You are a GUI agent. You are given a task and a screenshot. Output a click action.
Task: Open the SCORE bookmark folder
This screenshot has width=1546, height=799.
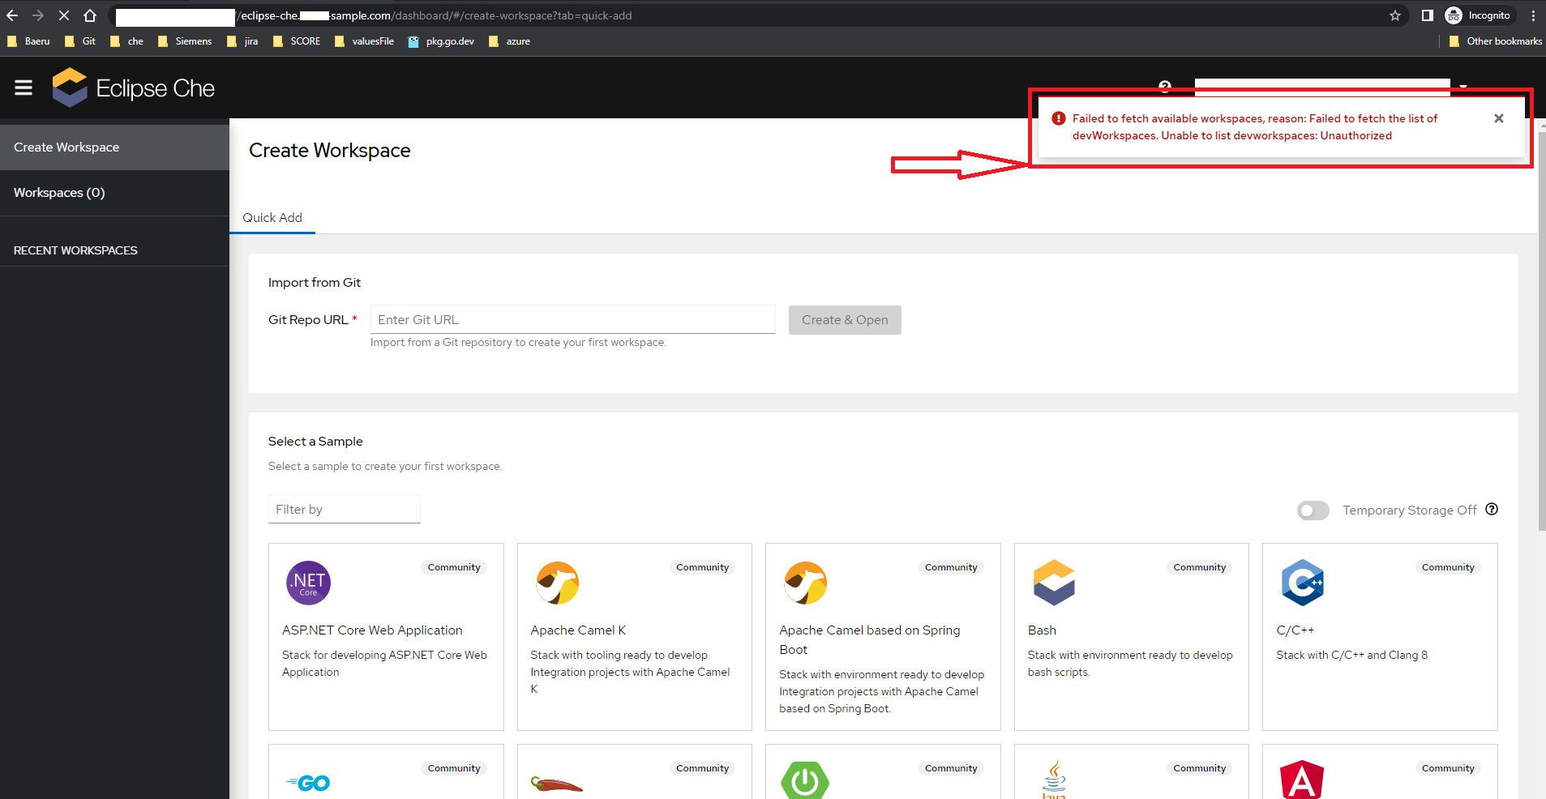click(297, 41)
